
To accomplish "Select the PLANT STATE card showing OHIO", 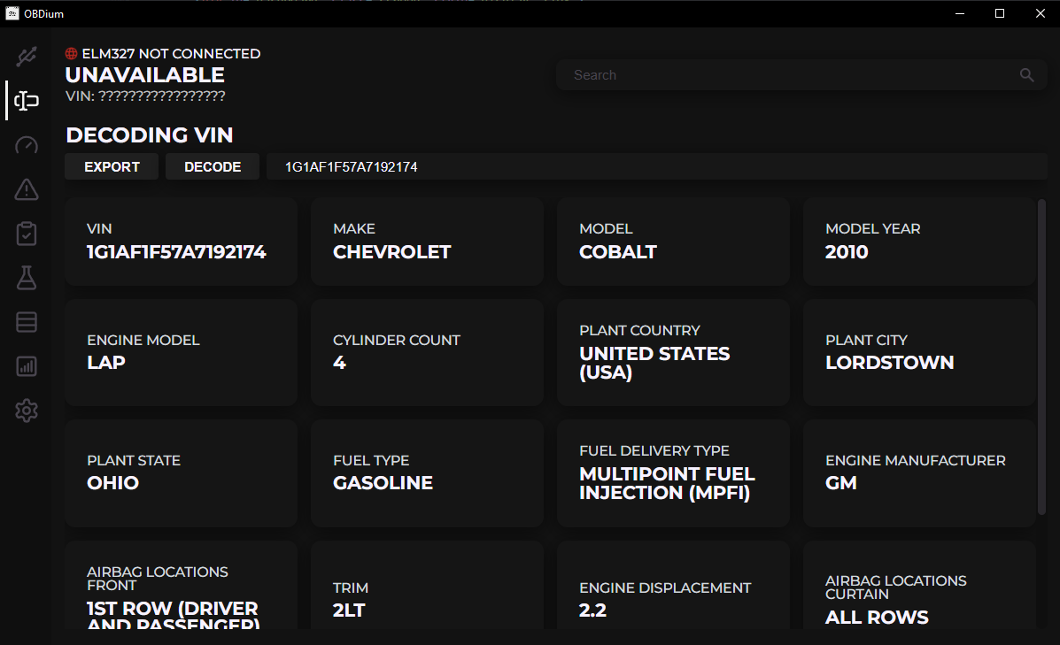I will tap(182, 472).
